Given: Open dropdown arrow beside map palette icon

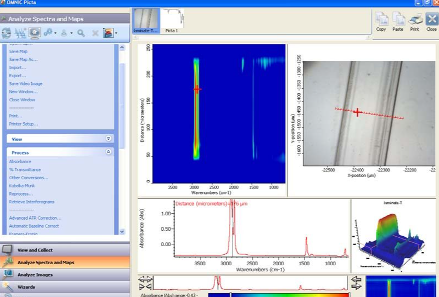Looking at the screenshot, I should (x=116, y=34).
